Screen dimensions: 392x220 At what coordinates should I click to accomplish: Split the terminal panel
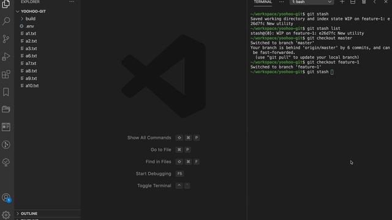(353, 2)
